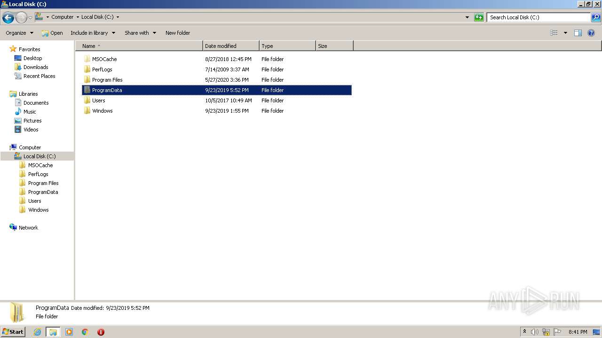
Task: Click the New folder button
Action: (x=178, y=33)
